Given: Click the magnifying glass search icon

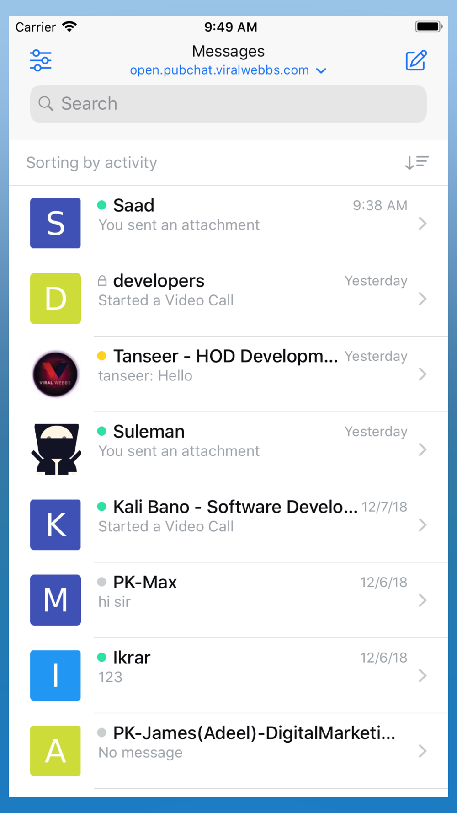Looking at the screenshot, I should point(46,104).
